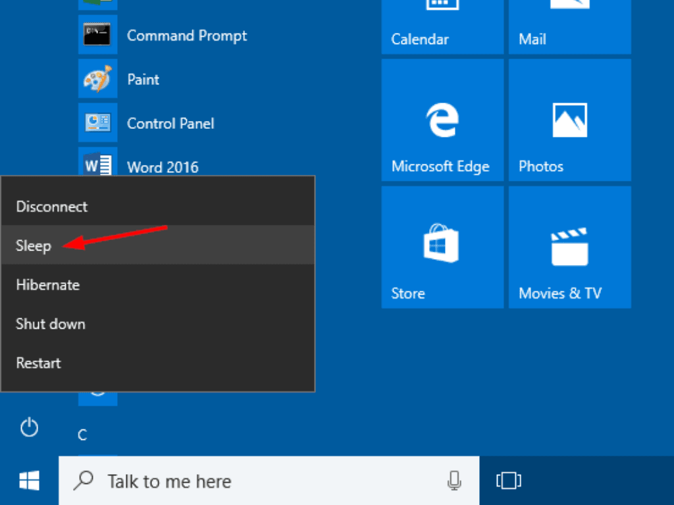Launch the Paint application
The width and height of the screenshot is (674, 505).
click(x=143, y=79)
